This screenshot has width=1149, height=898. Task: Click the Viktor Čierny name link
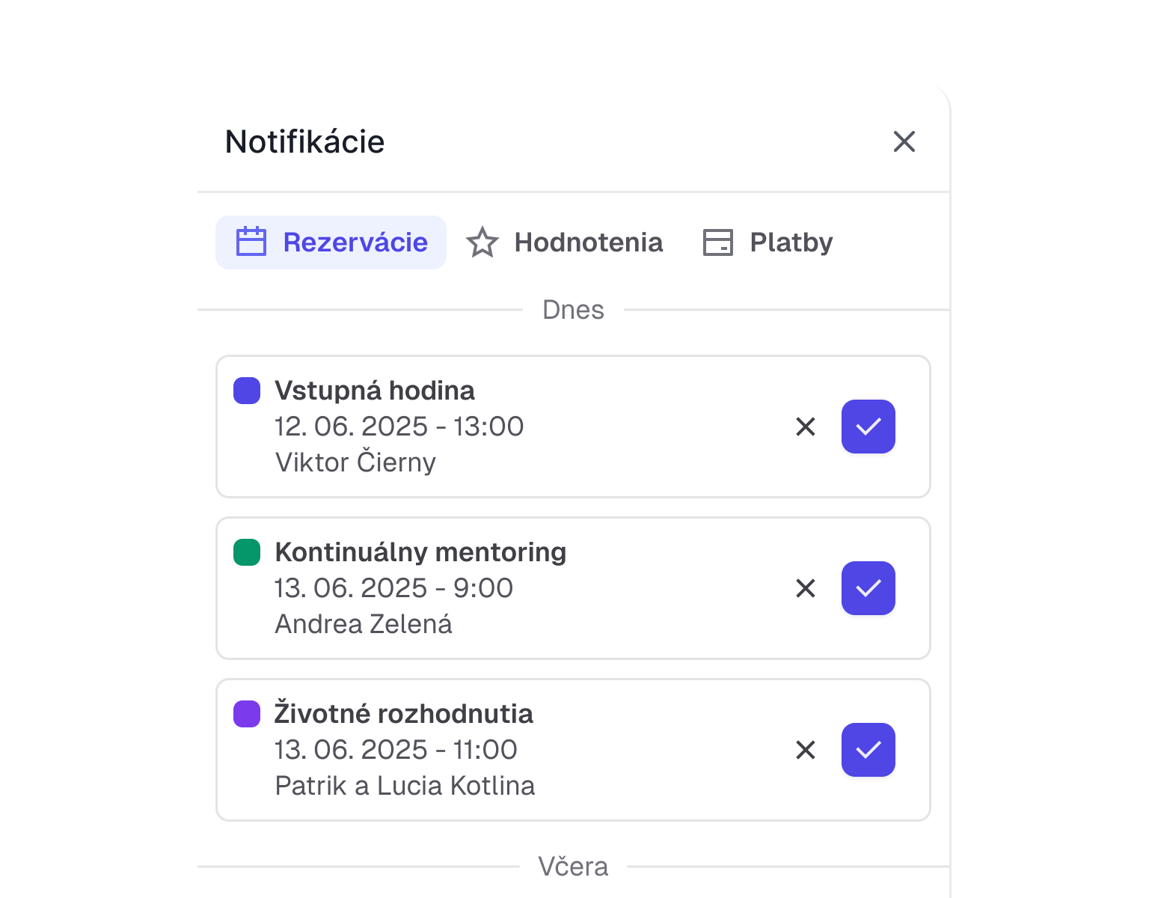click(355, 462)
